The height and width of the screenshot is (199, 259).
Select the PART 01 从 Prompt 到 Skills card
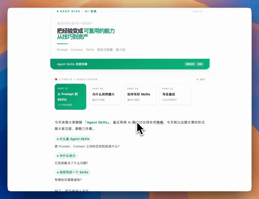(x=70, y=97)
